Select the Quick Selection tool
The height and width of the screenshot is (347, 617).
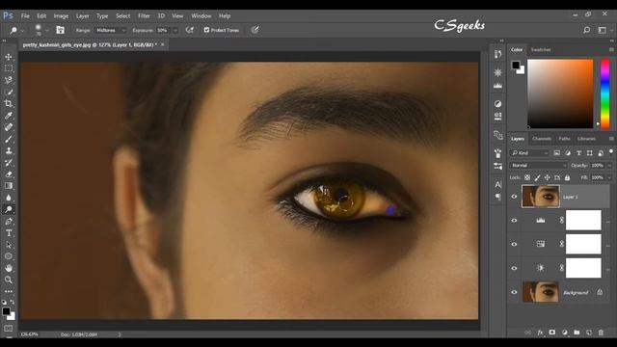pos(9,93)
